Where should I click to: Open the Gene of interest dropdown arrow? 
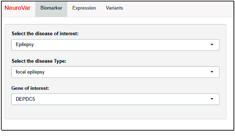pos(212,99)
